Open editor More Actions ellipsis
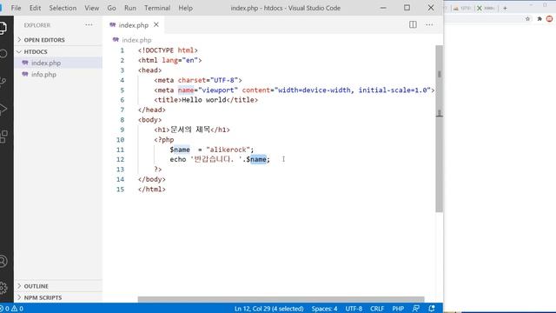The image size is (556, 313). (429, 24)
